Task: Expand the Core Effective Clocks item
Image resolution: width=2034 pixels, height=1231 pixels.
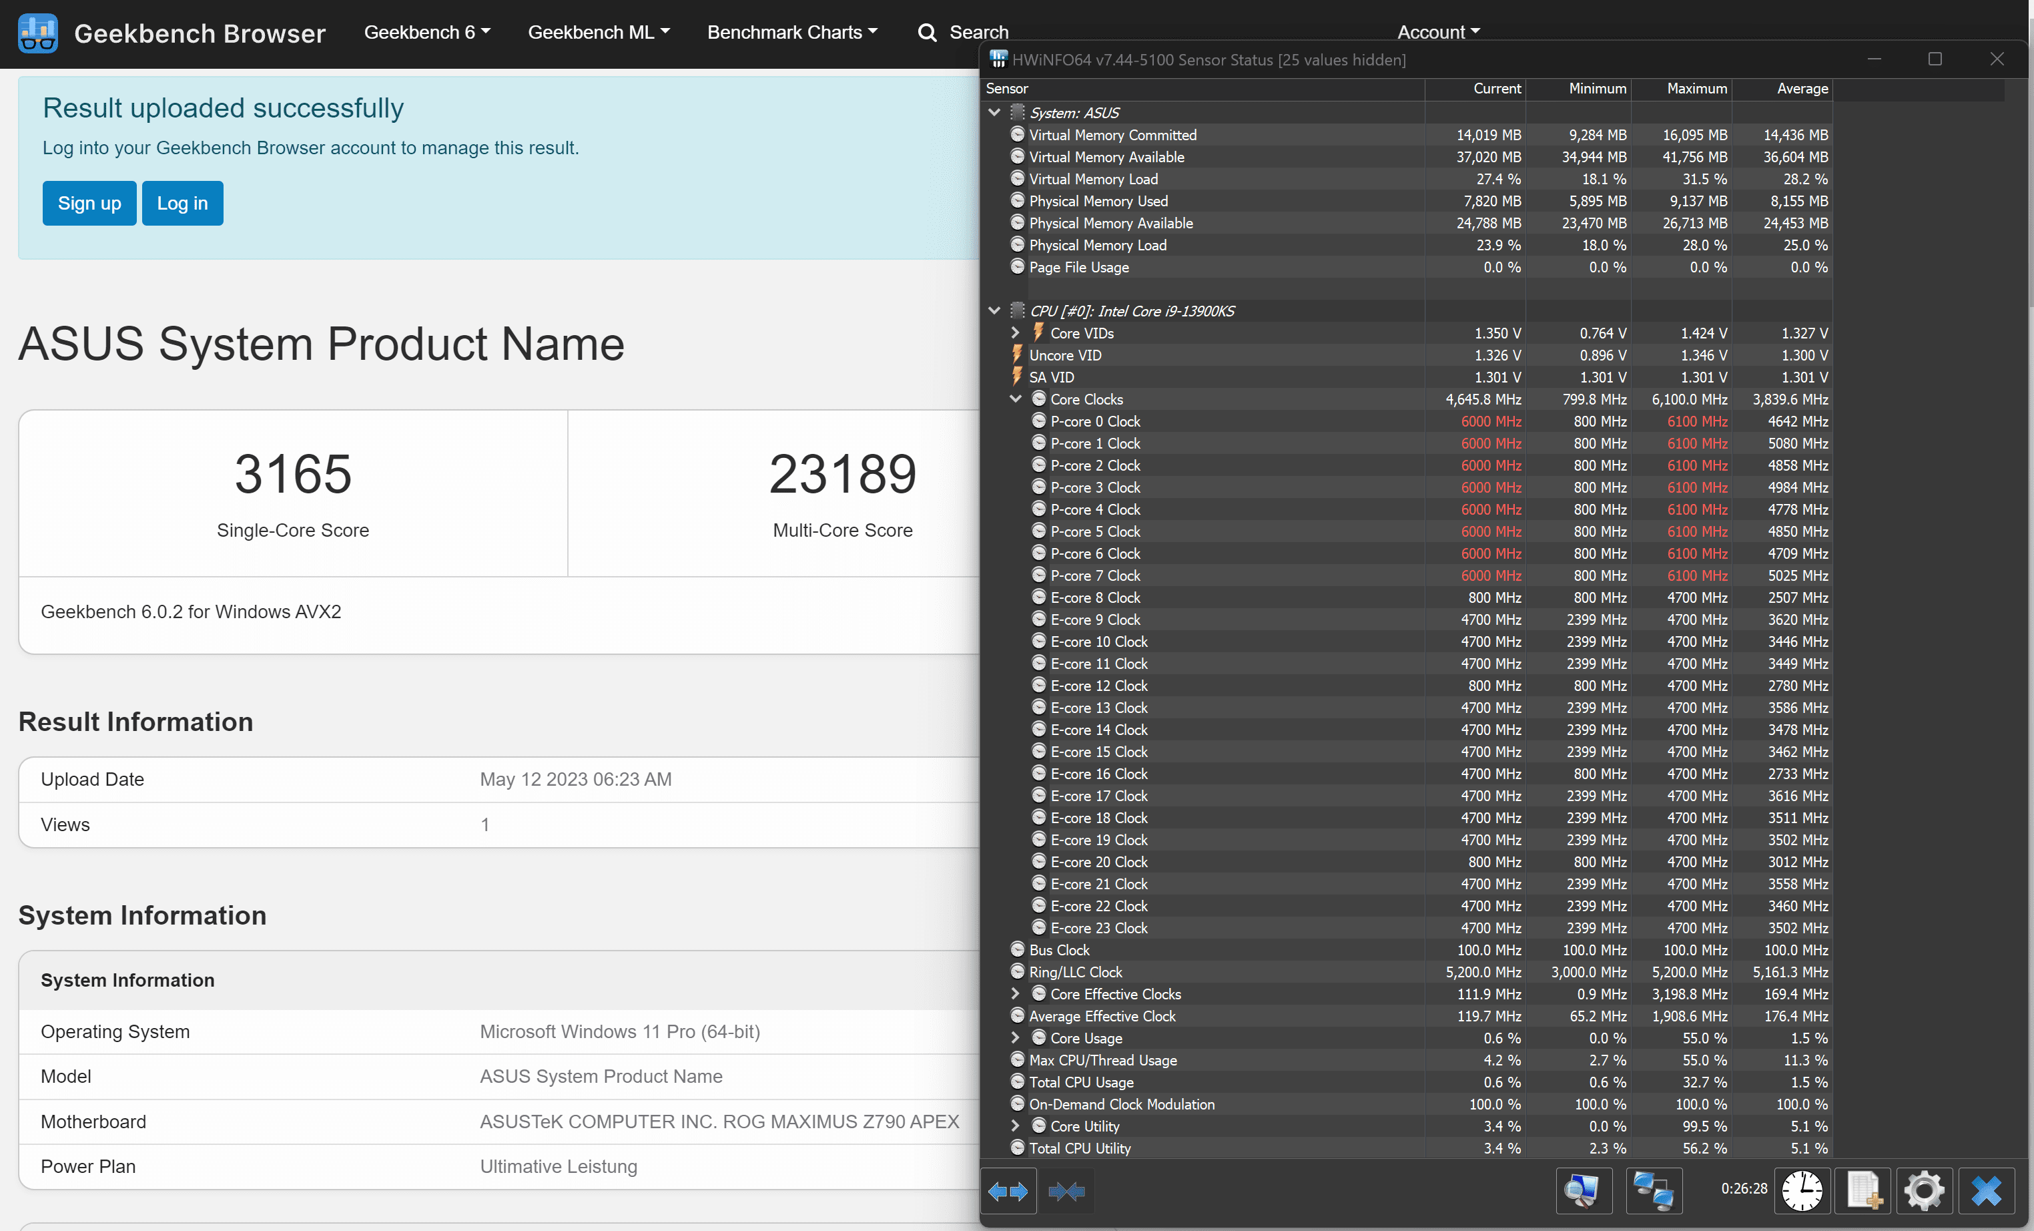Action: [1016, 994]
